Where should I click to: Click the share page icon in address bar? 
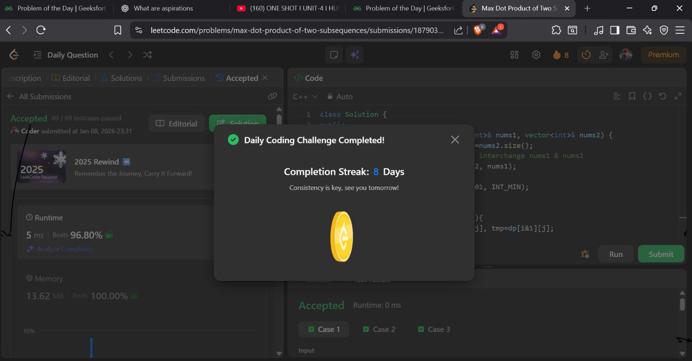458,30
